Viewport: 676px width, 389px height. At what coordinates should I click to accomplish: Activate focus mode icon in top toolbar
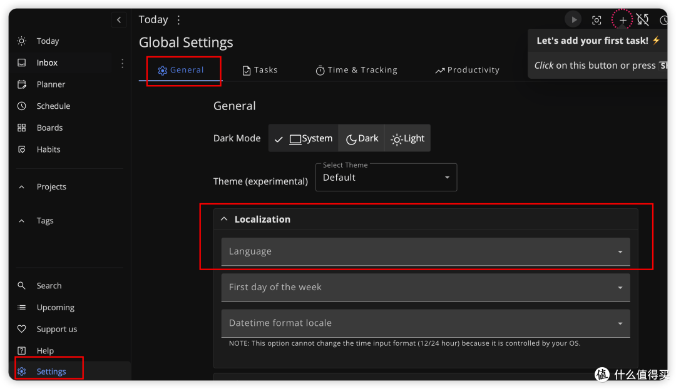click(597, 20)
